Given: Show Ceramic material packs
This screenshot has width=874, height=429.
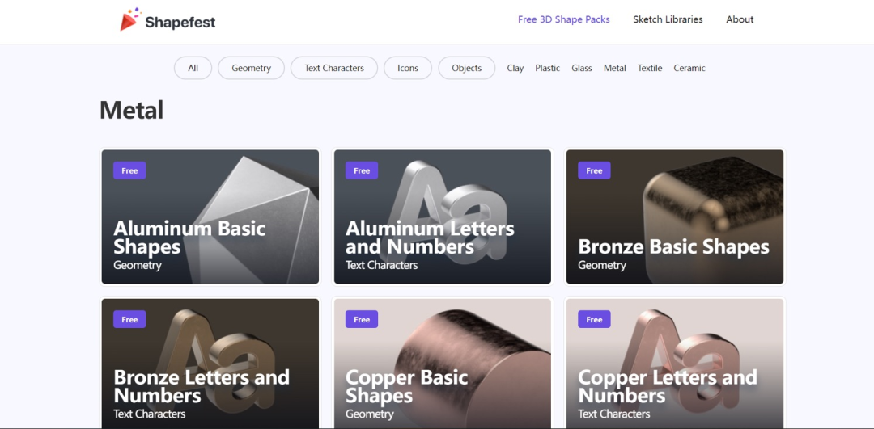Looking at the screenshot, I should [689, 68].
